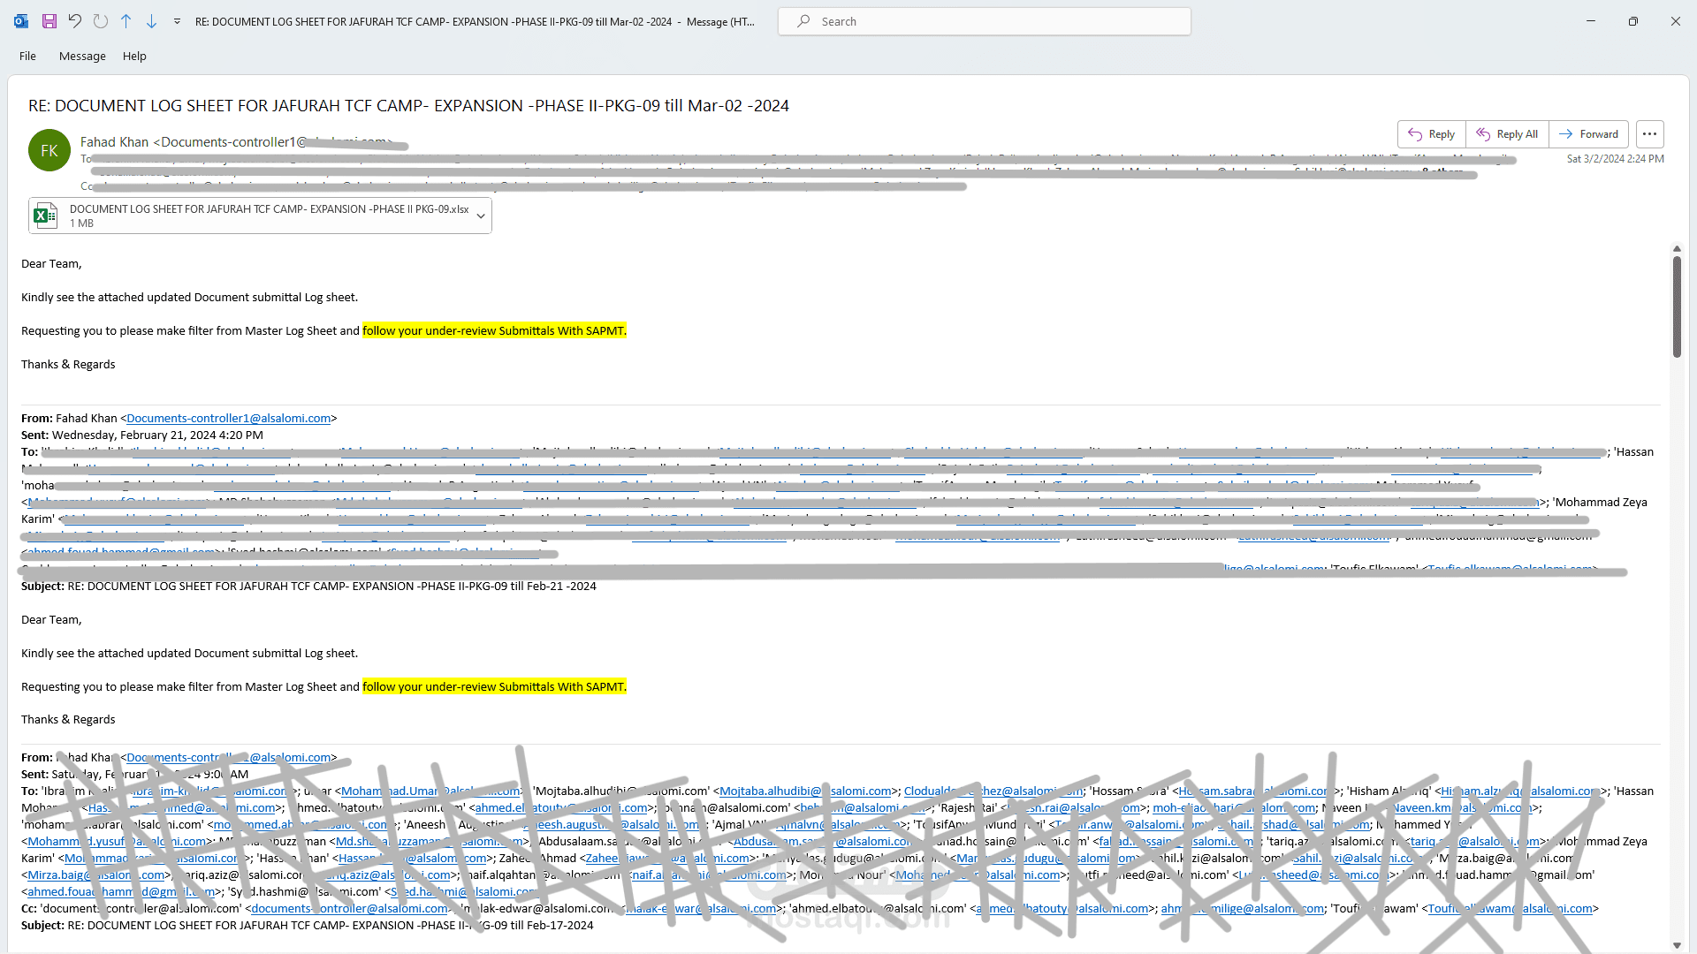Go to Next Item with down arrow
Viewport: 1697px width, 954px height.
click(152, 21)
